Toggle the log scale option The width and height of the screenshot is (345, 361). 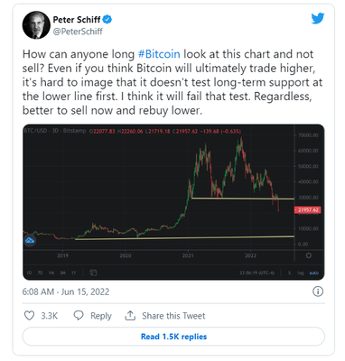(301, 273)
